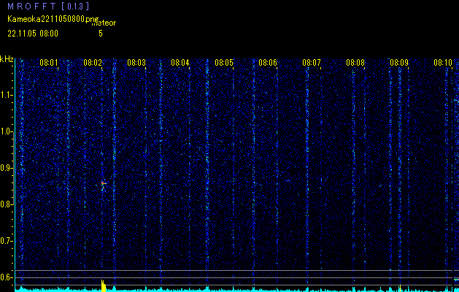
Task: Click the tall yellow power bar near 08:02
Action: click(x=104, y=286)
